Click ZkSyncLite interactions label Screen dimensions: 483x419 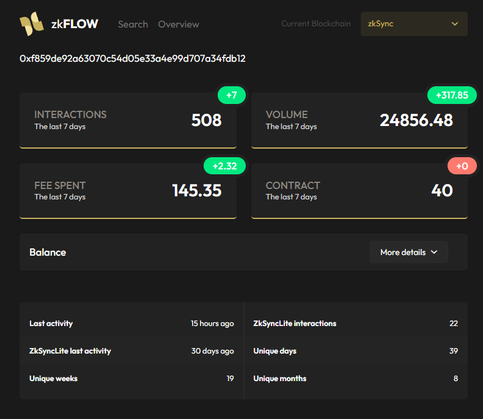click(x=295, y=323)
